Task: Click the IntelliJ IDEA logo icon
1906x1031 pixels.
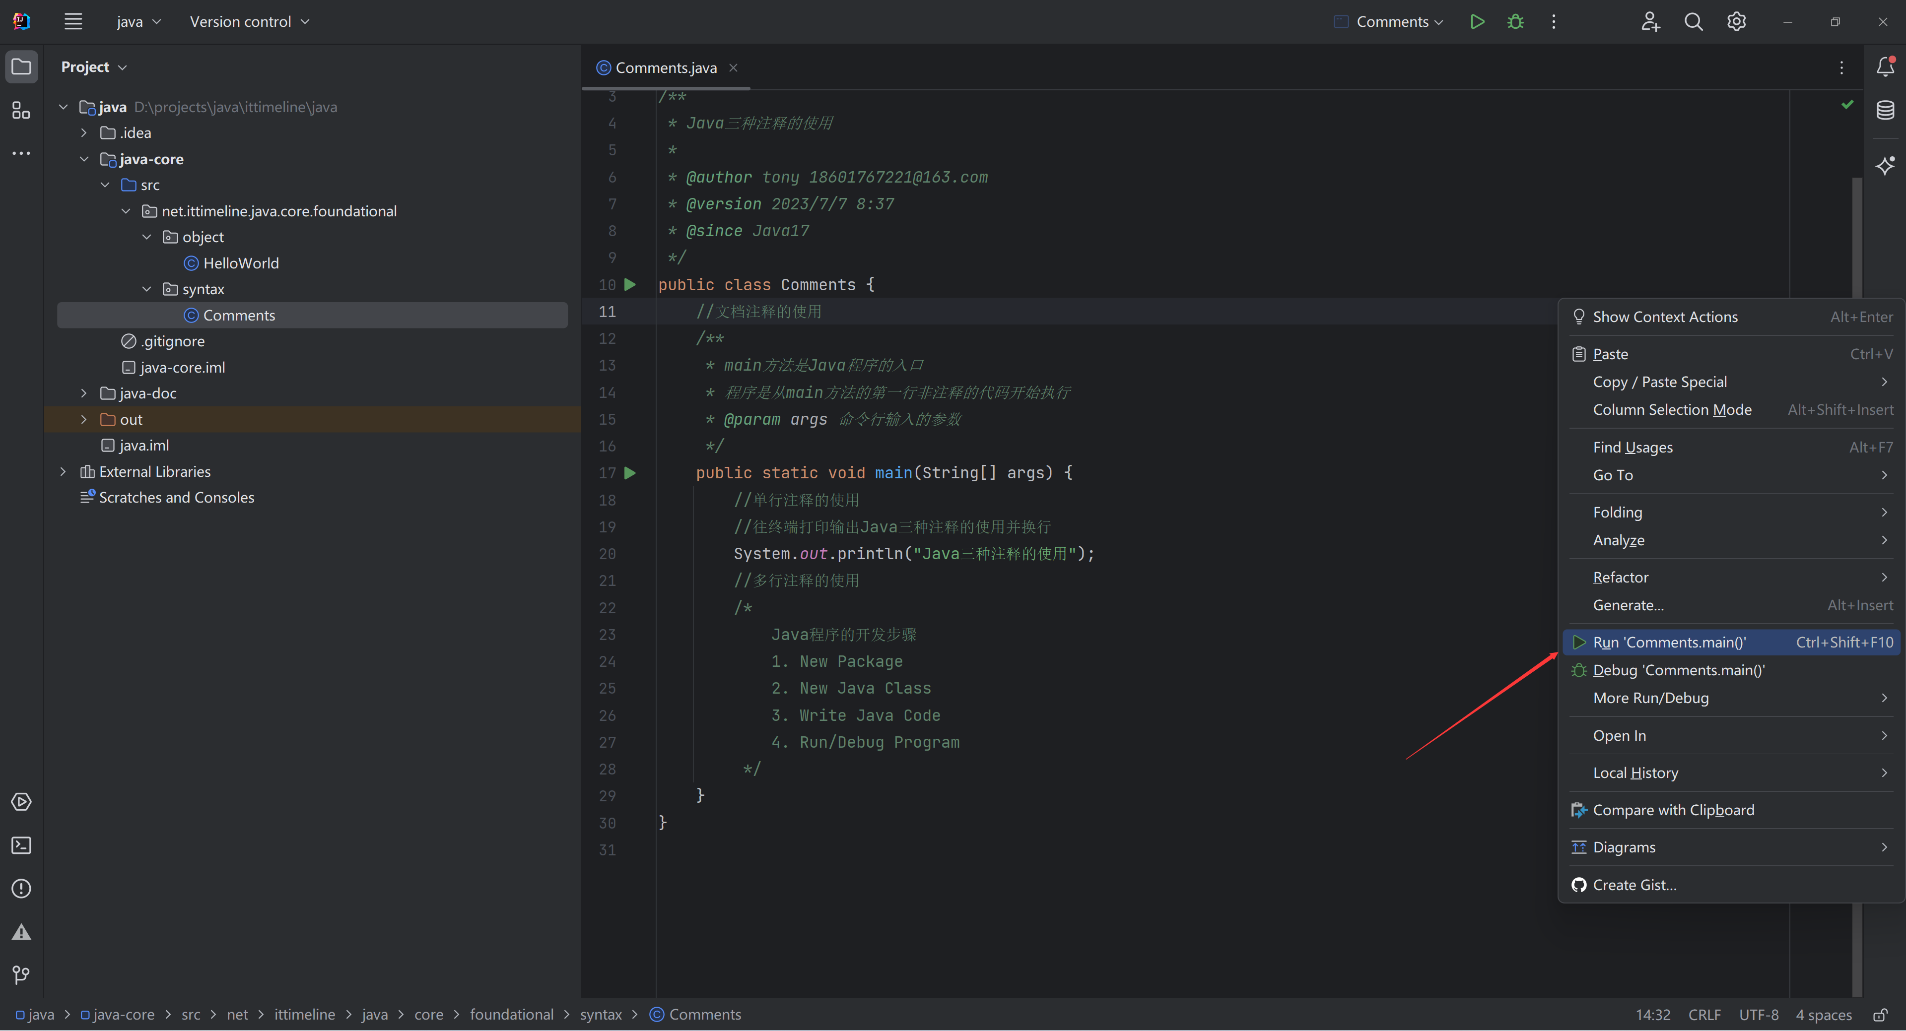Action: pyautogui.click(x=21, y=21)
